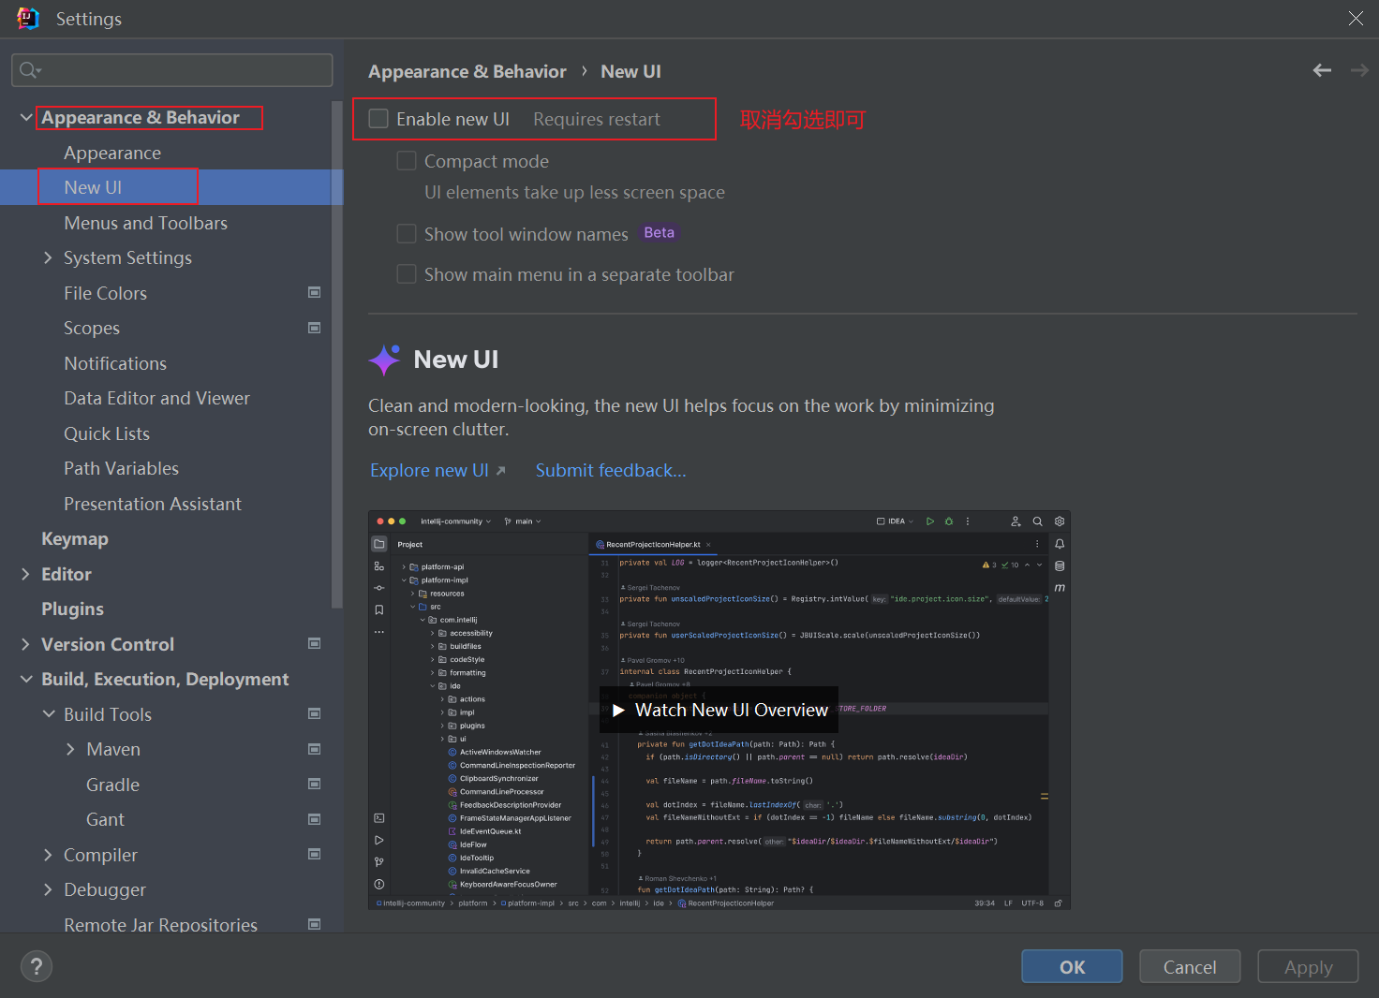This screenshot has width=1379, height=998.
Task: Click the project-level icon beside Gradle
Action: tap(315, 784)
